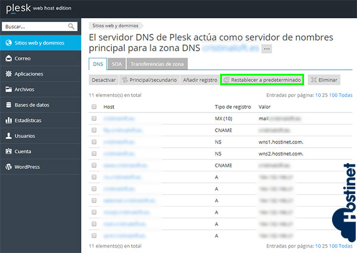Open Sitios web y dominios sidebar menu
Image resolution: width=357 pixels, height=253 pixels.
pos(40,43)
